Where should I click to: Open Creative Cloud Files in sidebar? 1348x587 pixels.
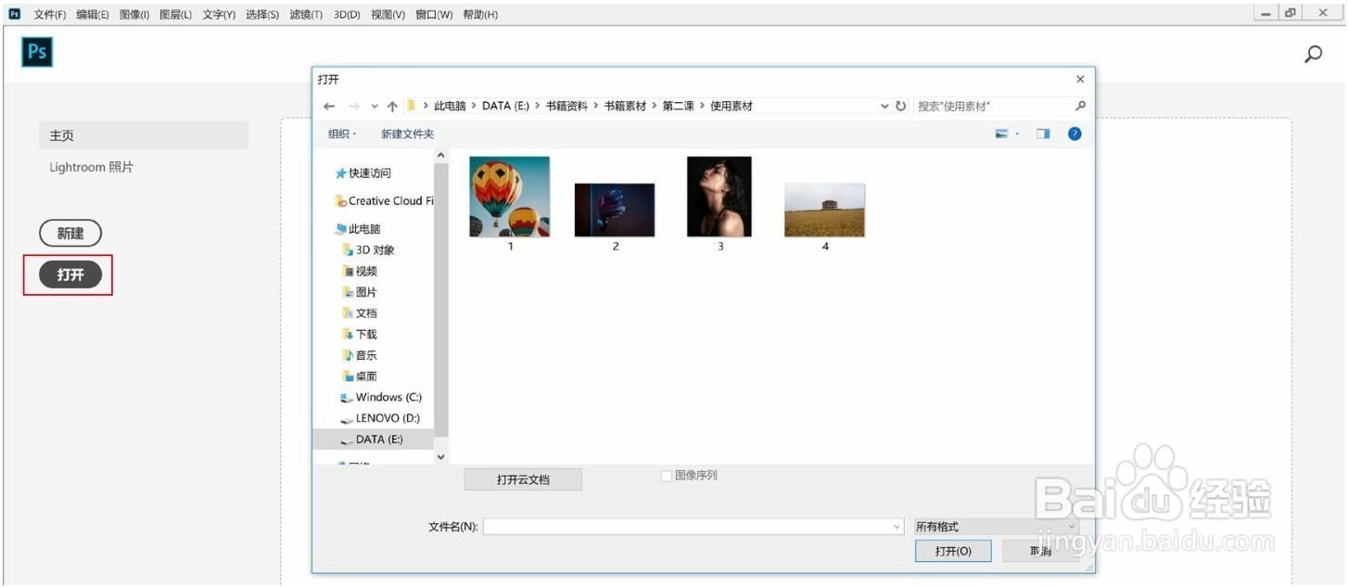coord(385,201)
